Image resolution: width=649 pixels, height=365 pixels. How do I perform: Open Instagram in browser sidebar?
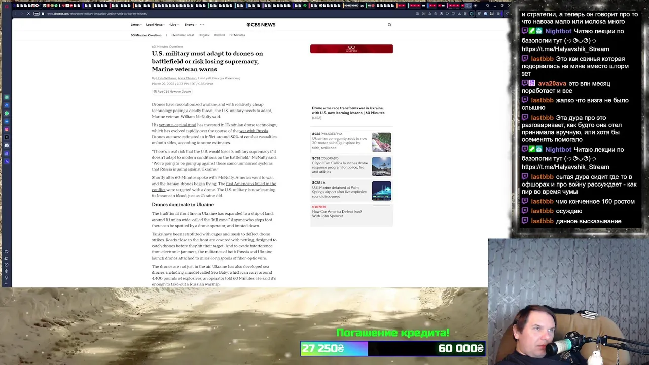[x=7, y=129]
